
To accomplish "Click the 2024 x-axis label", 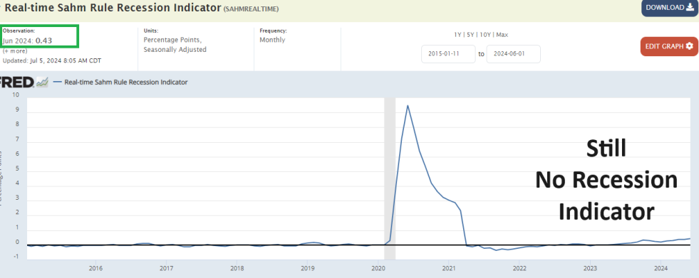I will (x=661, y=268).
